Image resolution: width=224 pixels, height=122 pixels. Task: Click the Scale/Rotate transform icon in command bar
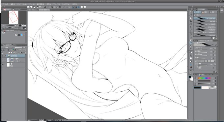[x=60, y=7]
